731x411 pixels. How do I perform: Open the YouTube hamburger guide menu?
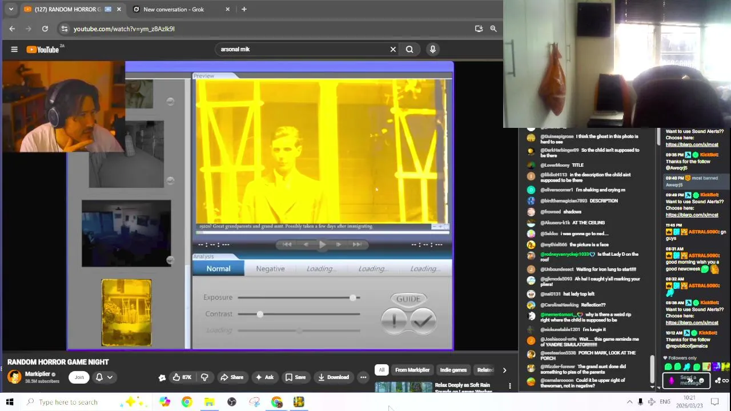pyautogui.click(x=14, y=49)
